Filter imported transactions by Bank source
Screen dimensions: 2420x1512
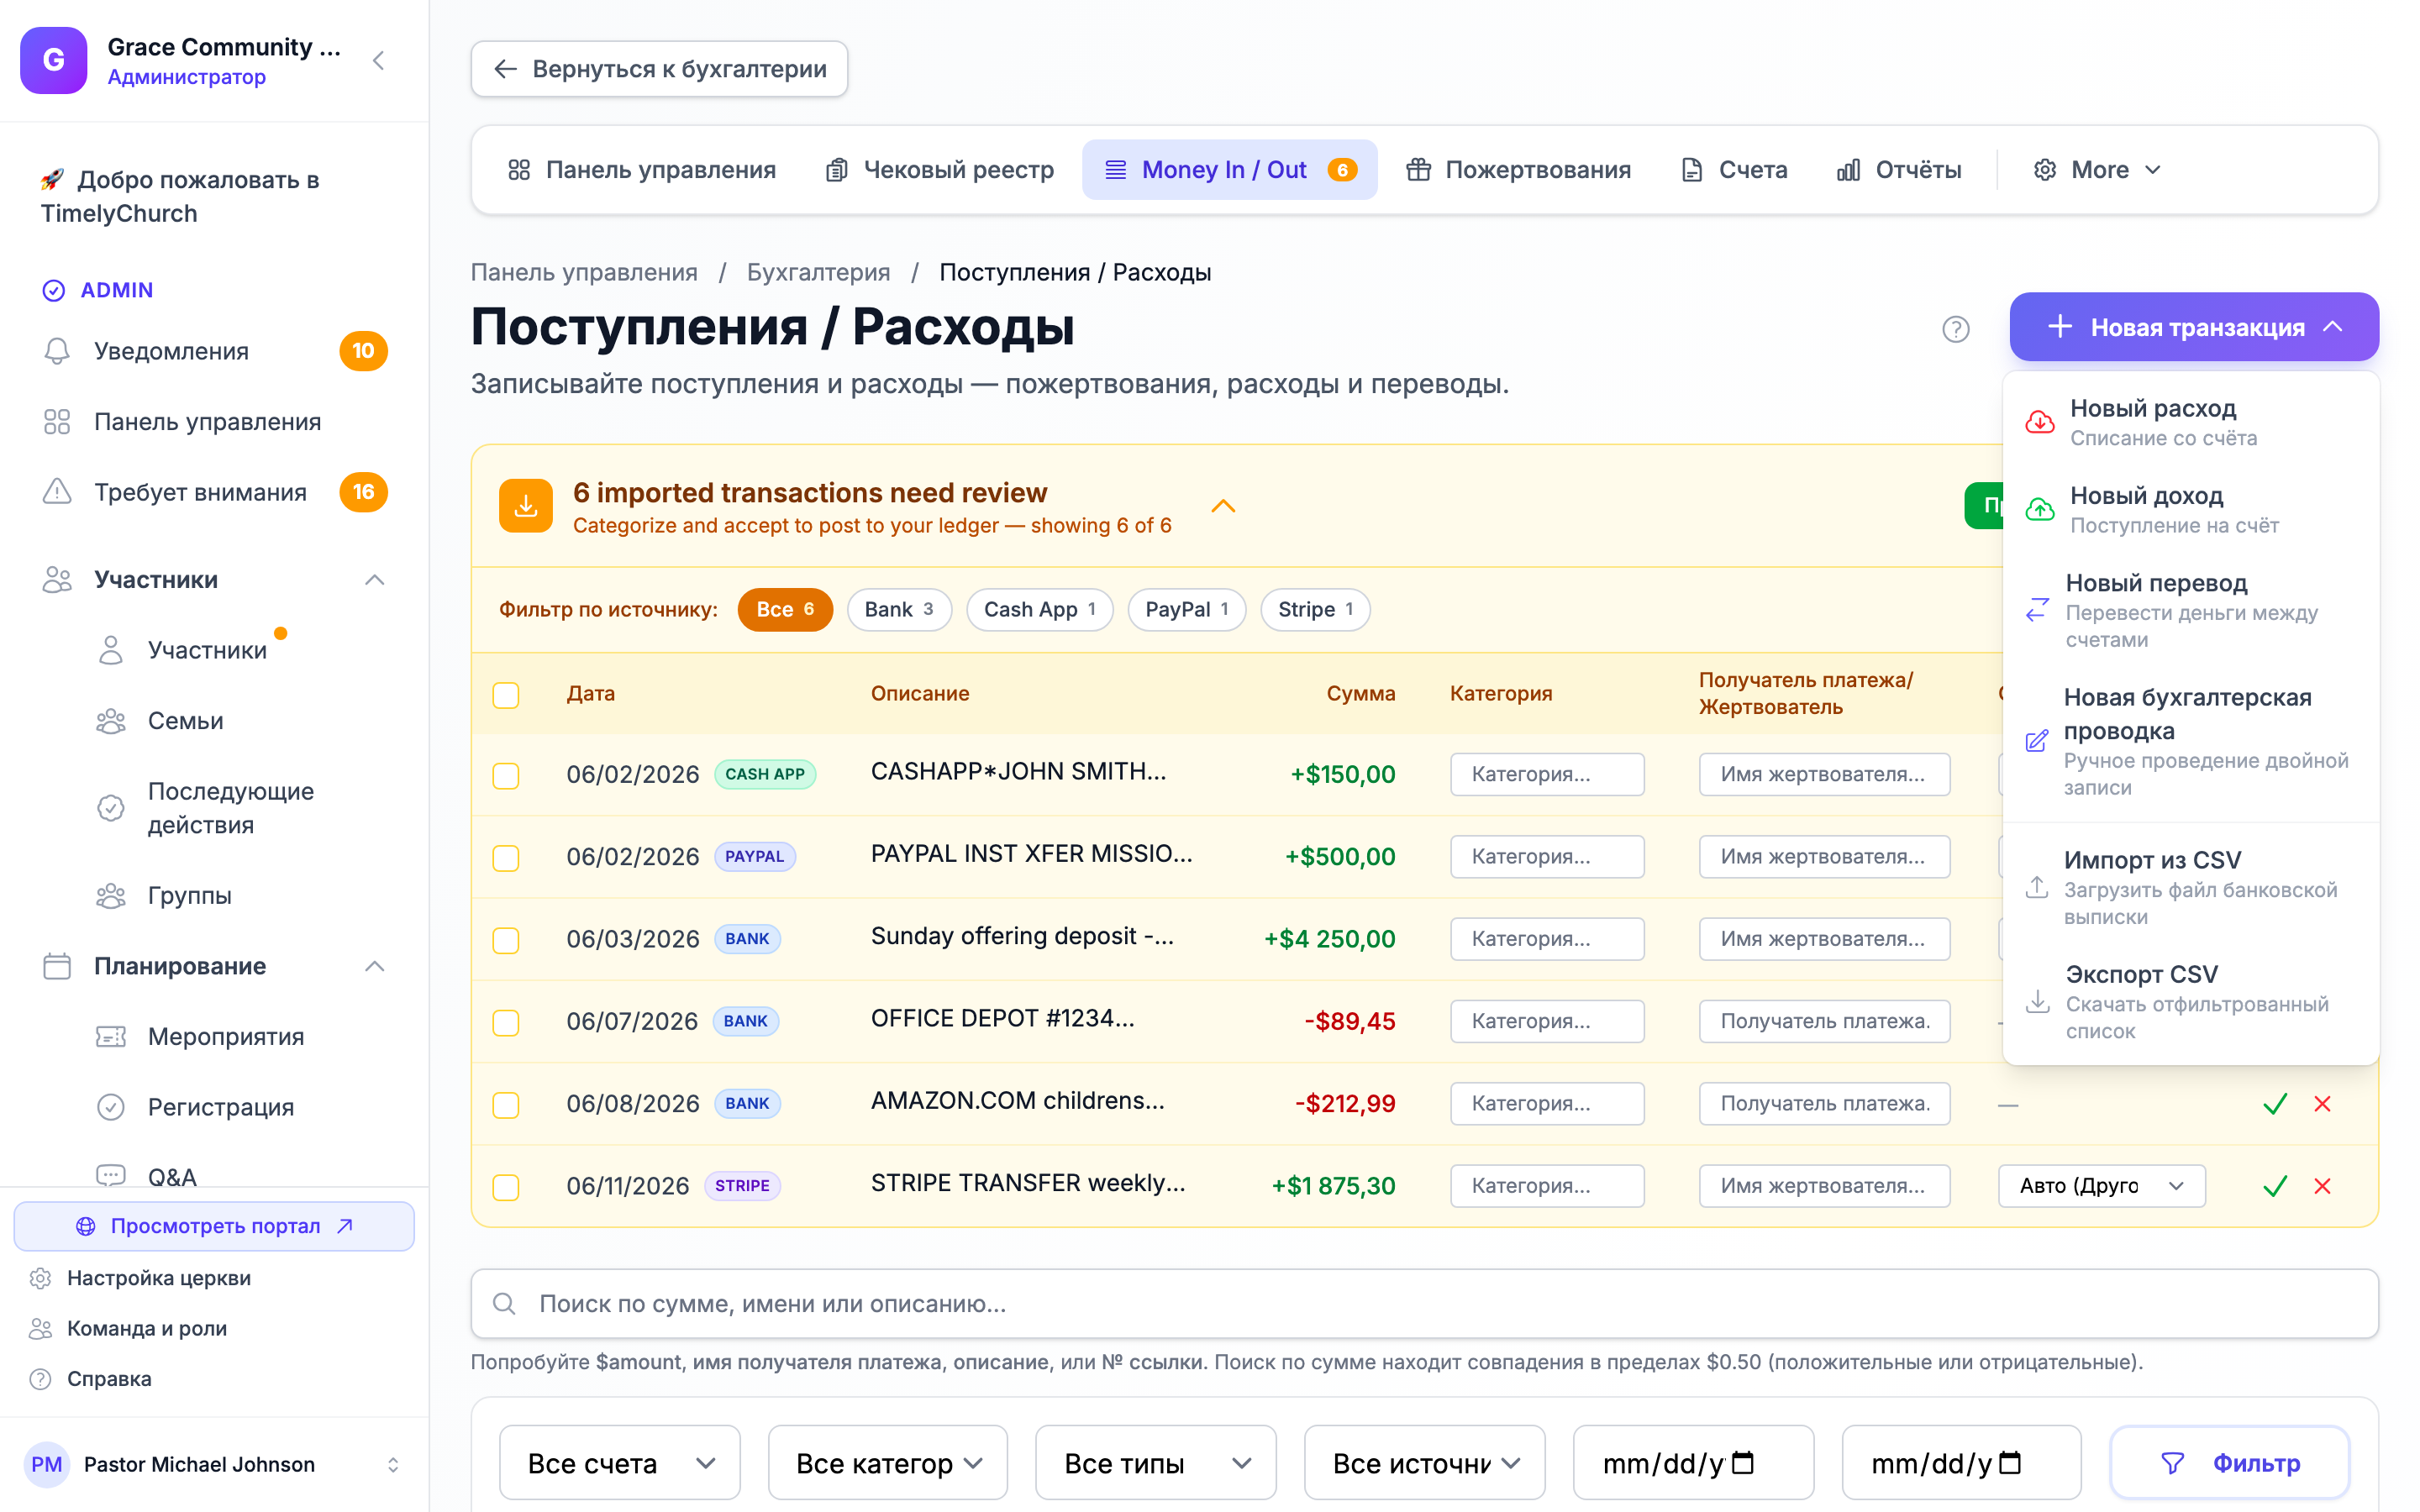899,609
